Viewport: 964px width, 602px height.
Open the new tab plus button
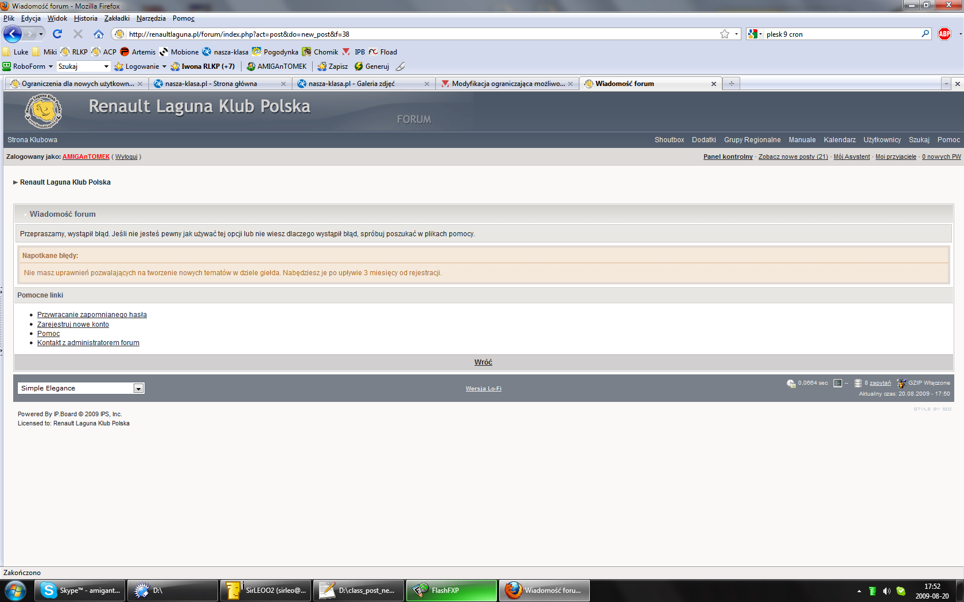click(x=731, y=84)
